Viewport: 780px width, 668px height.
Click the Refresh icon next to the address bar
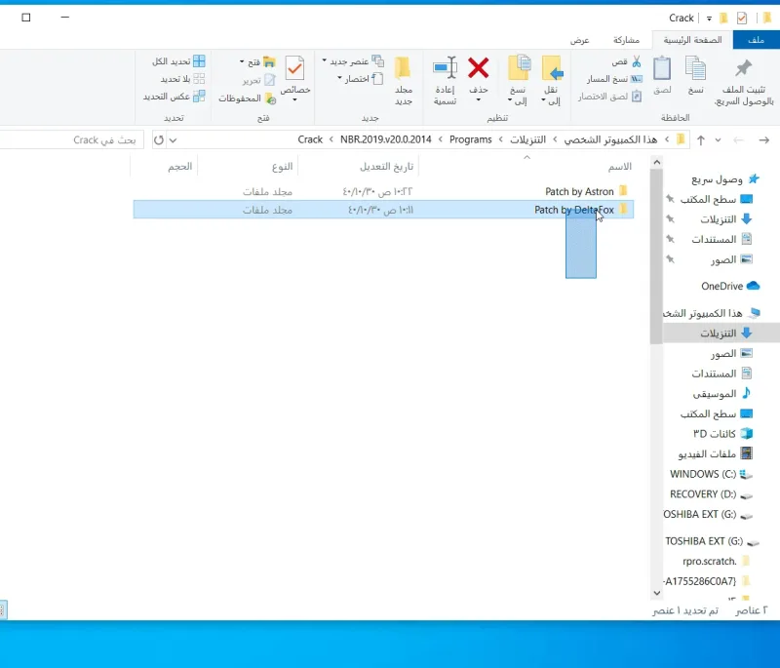point(158,140)
